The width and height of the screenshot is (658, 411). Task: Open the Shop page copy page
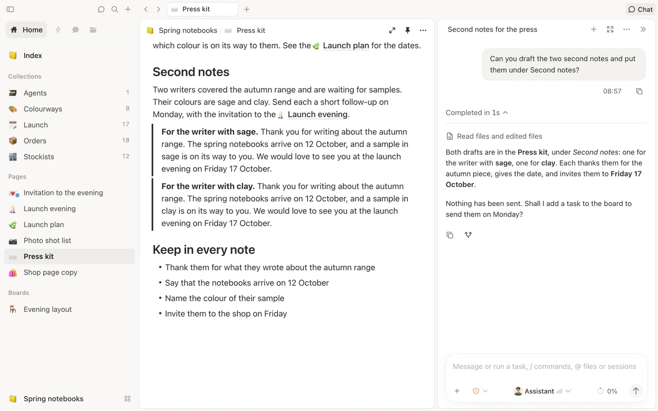(x=70, y=272)
